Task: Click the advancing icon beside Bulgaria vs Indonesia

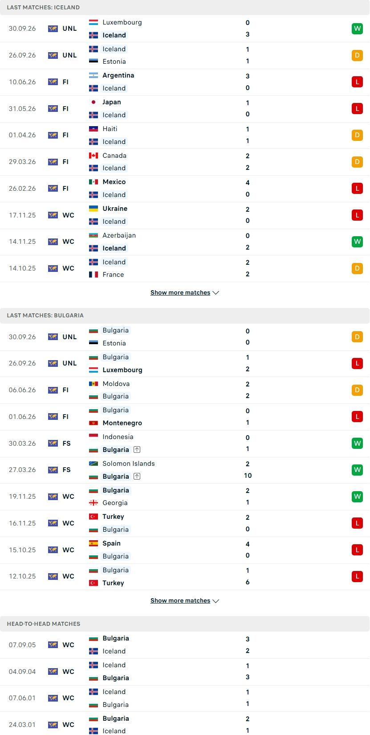Action: tap(137, 450)
